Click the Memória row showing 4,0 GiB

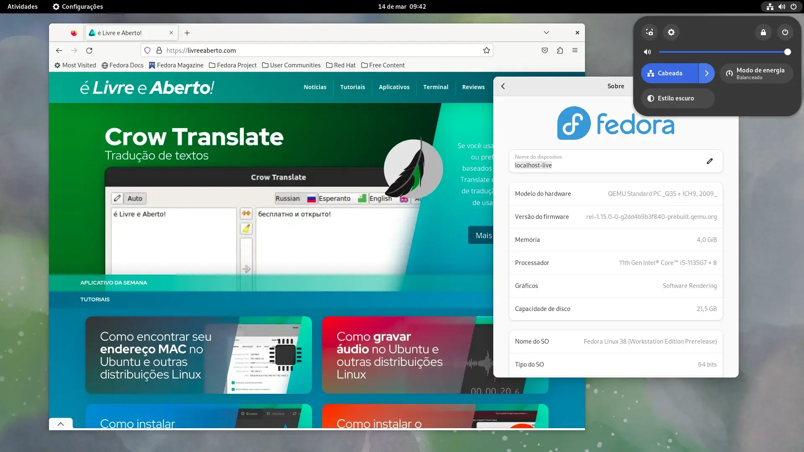click(x=616, y=240)
